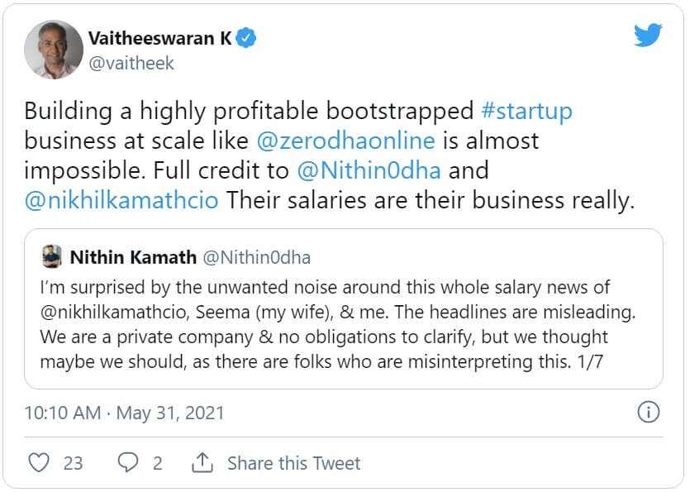Open the #startup hashtag
Screen dimensions: 690x492
coord(527,111)
